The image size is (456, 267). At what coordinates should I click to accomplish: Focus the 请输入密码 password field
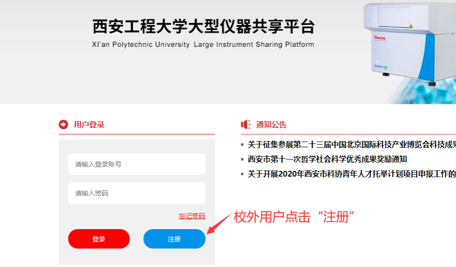[137, 193]
